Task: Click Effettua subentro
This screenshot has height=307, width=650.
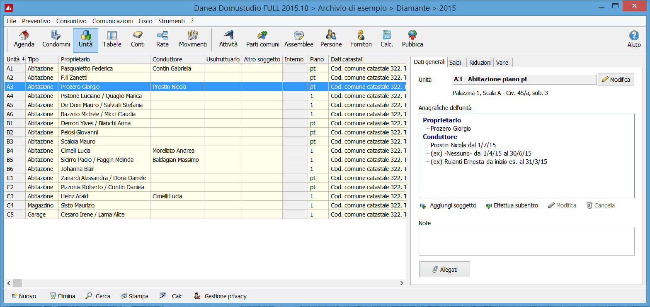Action: [512, 205]
